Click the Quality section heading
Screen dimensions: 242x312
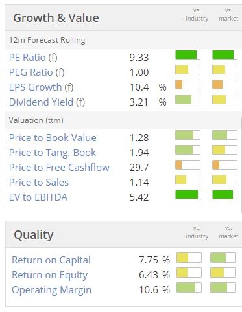[x=34, y=235]
